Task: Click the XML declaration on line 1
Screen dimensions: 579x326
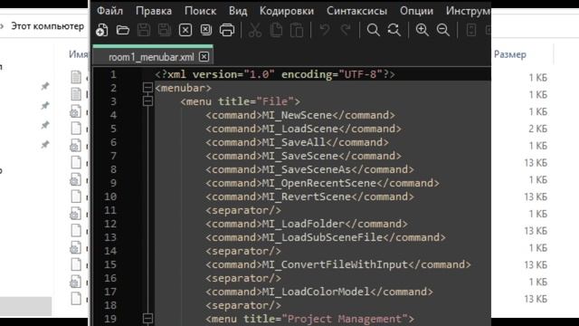Action: 275,74
